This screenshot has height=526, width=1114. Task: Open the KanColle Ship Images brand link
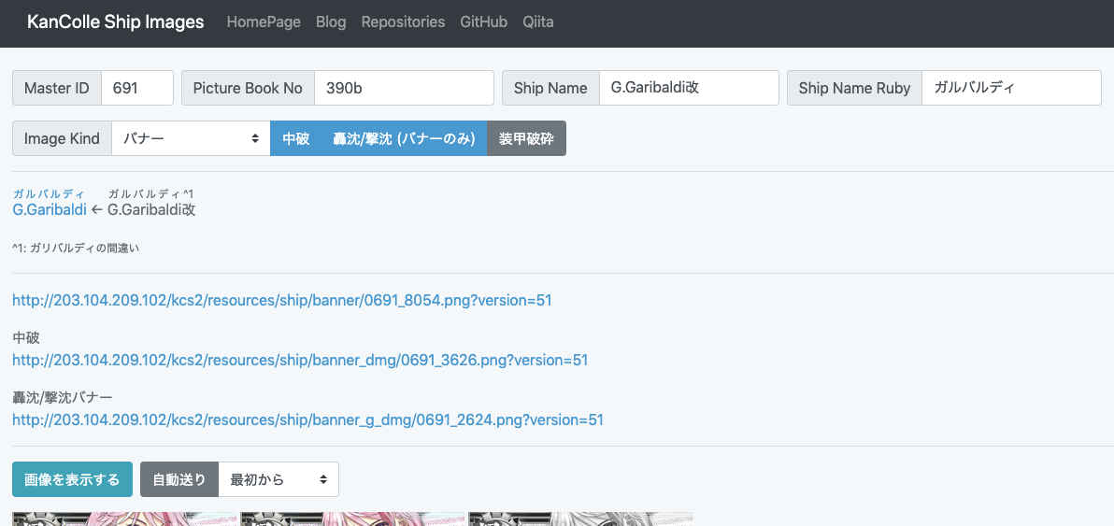[x=115, y=22]
